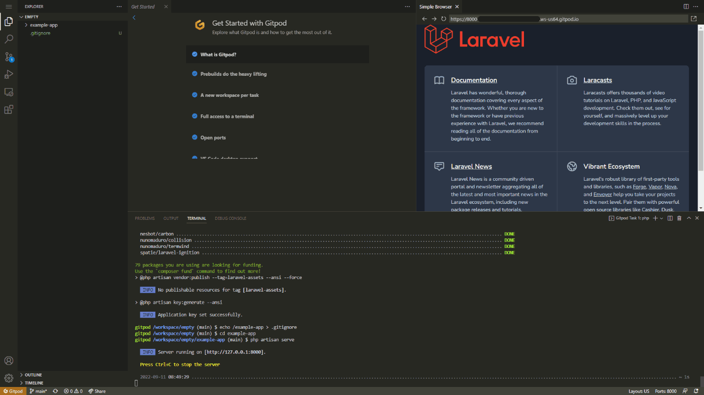
Task: Navigate forward in Simple Browser
Action: [x=434, y=19]
